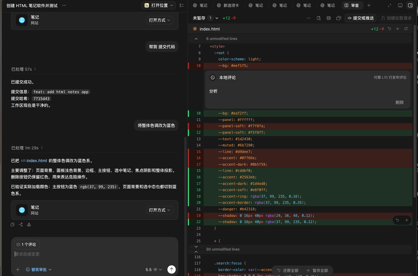Delete the local comment via 删除
418x276 pixels.
(x=400, y=102)
